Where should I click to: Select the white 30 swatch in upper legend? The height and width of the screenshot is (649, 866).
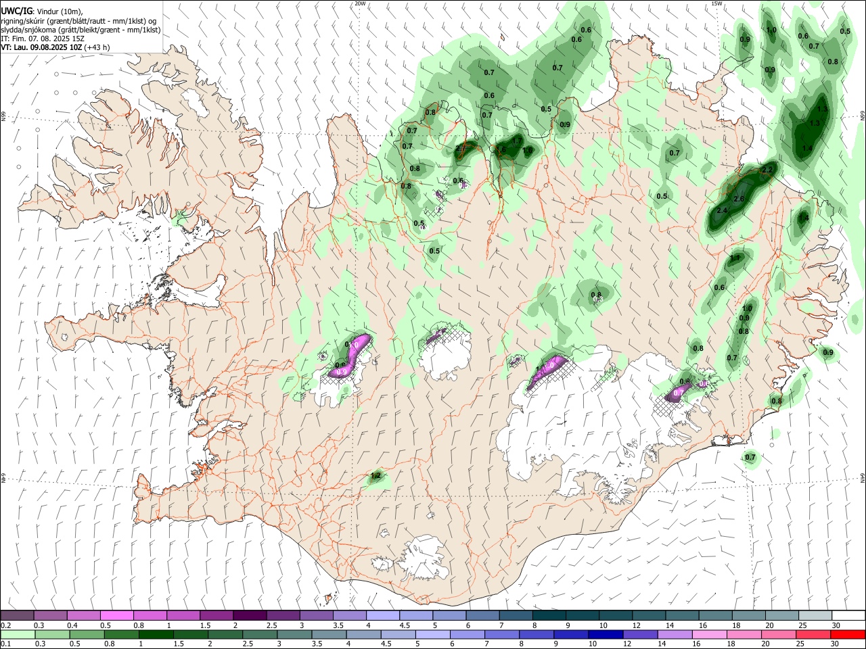[x=848, y=616]
